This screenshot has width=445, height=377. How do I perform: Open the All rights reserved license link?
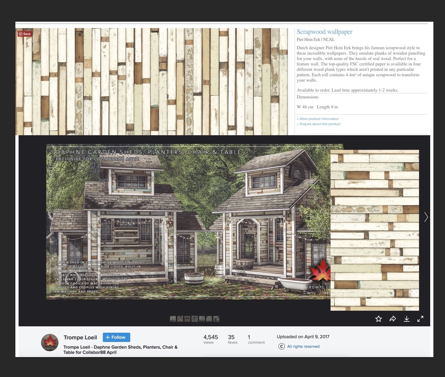point(303,346)
